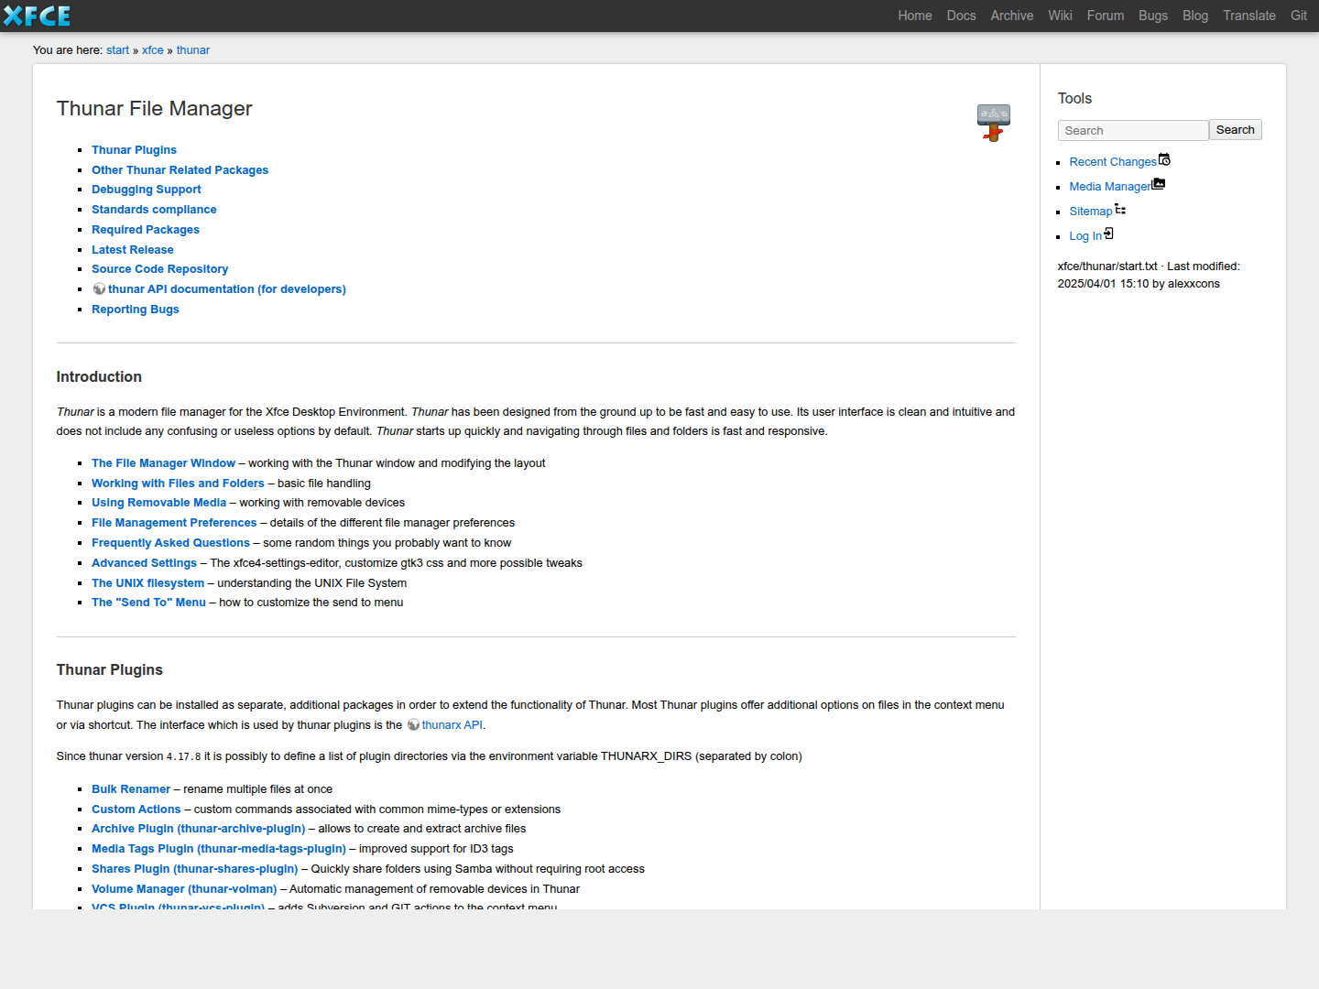Follow the 'xfce' breadcrumb link
The width and height of the screenshot is (1319, 989).
tap(153, 50)
